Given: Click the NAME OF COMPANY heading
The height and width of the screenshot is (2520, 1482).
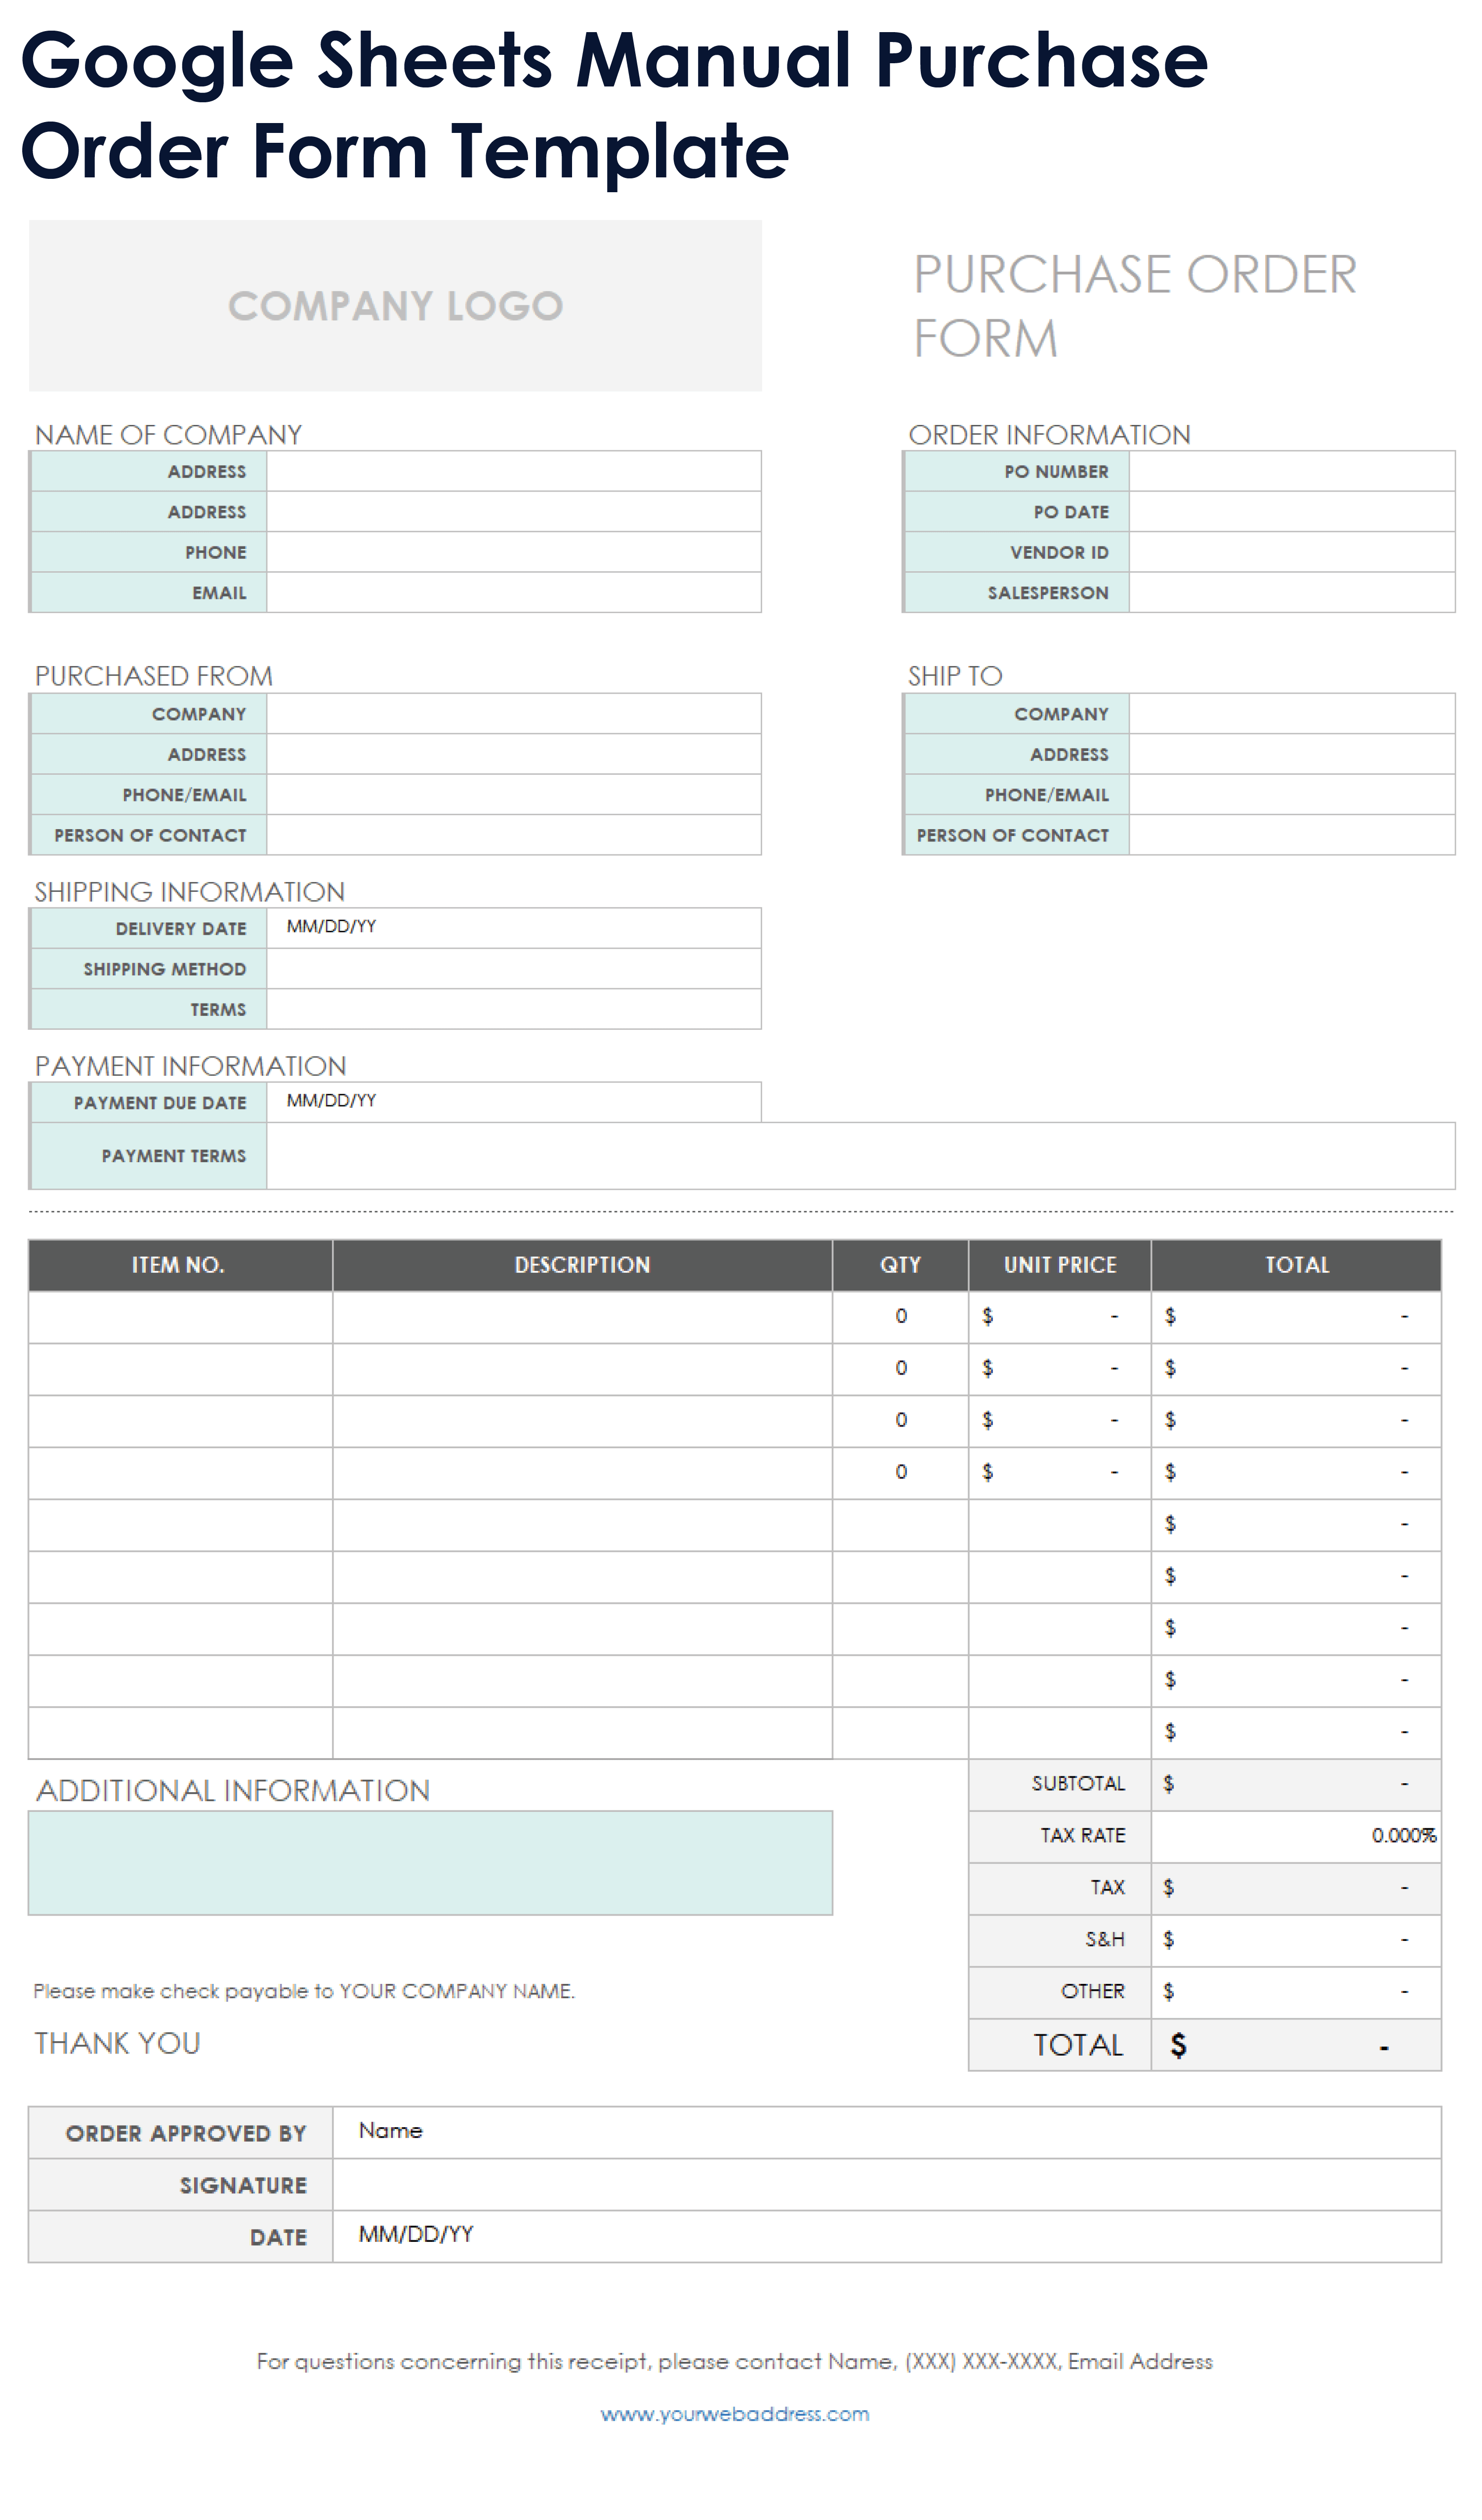Looking at the screenshot, I should pyautogui.click(x=168, y=435).
